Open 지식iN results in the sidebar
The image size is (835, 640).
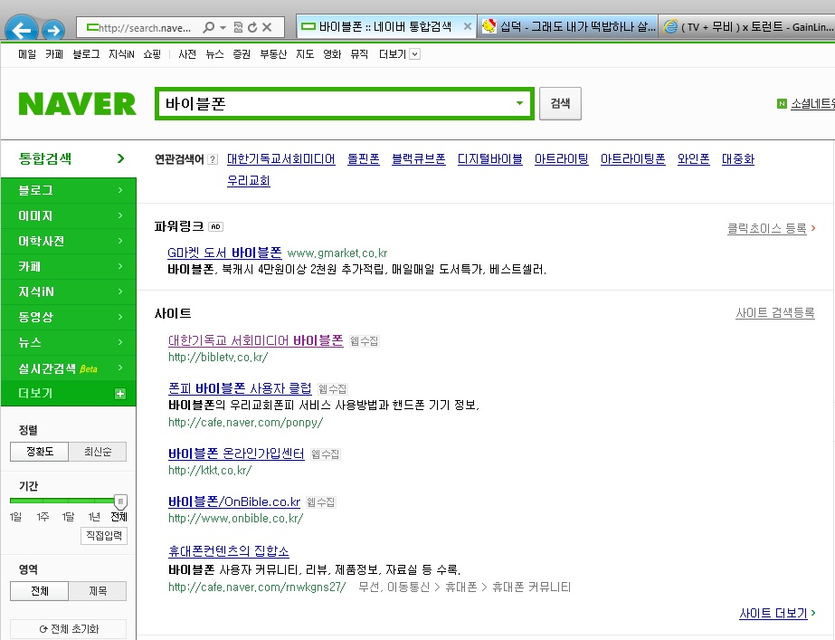point(69,291)
